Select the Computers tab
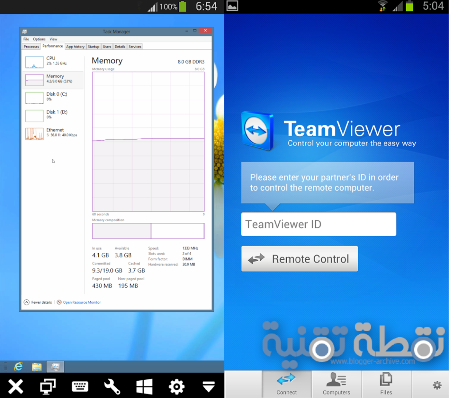 [x=337, y=384]
